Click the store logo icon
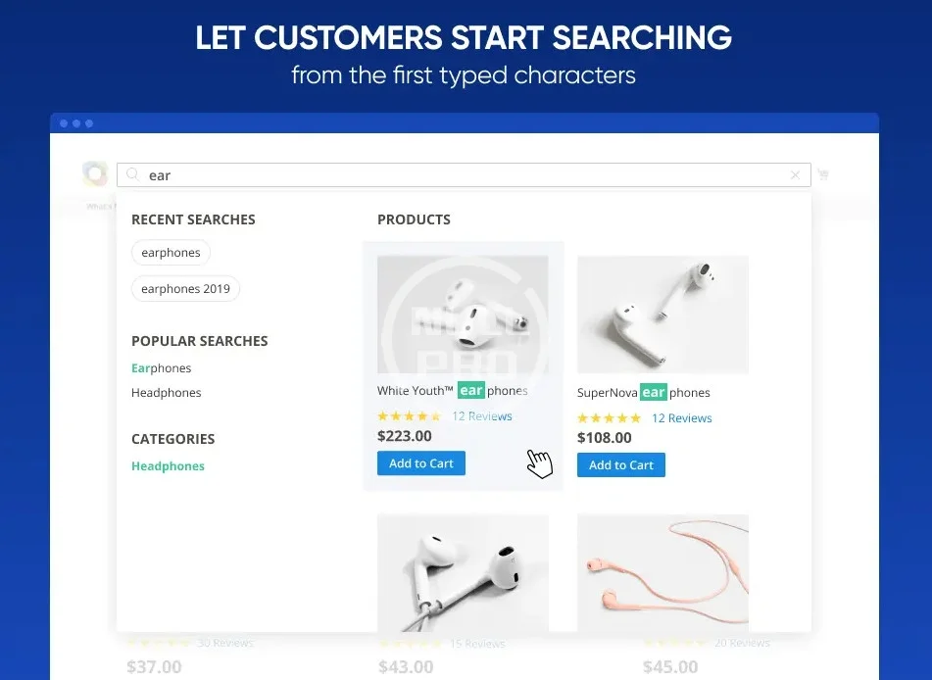This screenshot has width=932, height=680. 95,174
